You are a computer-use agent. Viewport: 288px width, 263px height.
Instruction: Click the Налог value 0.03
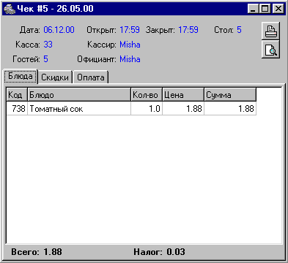click(x=176, y=252)
